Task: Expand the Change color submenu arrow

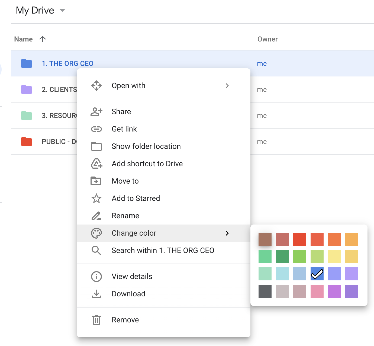Action: click(x=227, y=233)
